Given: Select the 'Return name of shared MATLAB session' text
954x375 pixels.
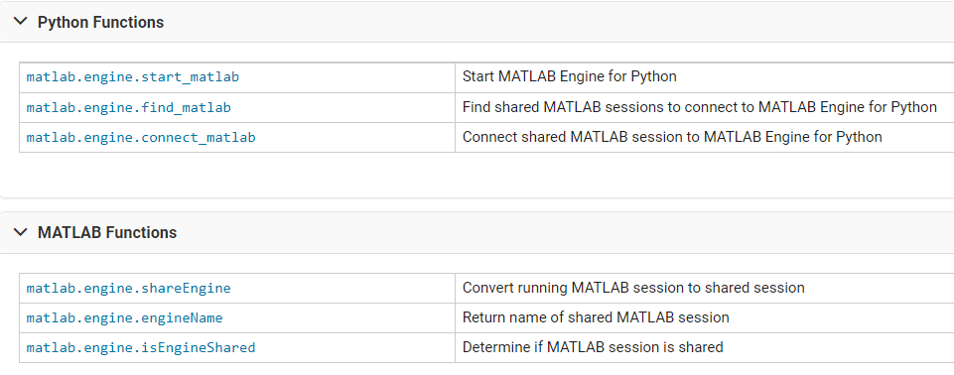Looking at the screenshot, I should coord(596,317).
